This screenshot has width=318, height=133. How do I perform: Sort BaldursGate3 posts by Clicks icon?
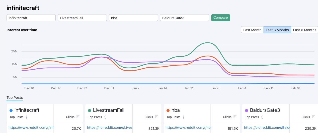pos(313,117)
